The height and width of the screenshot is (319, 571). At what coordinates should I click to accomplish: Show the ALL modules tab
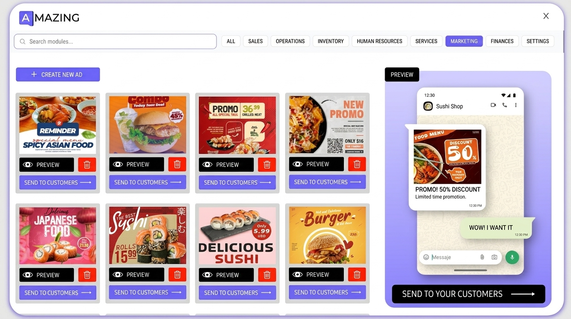point(231,41)
